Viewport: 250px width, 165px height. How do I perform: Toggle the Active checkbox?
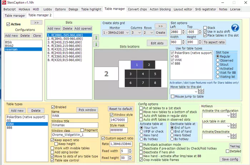coord(8,24)
